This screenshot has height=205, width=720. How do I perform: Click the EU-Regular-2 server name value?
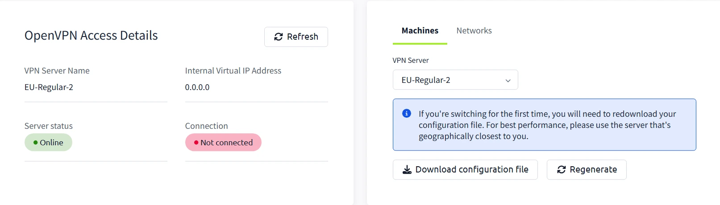pos(49,87)
